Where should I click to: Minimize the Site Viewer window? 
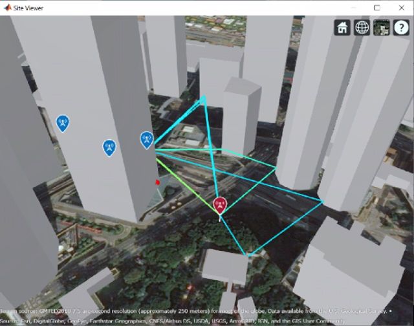[347, 8]
